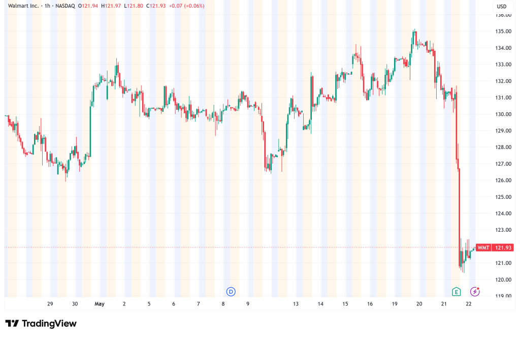Click the 121.00 price axis label
Viewport: 520px width, 337px height.
click(503, 263)
